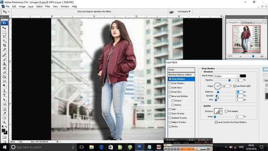Screen dimensions: 268x151
Task: Select the History Brush tool
Action: (4, 68)
